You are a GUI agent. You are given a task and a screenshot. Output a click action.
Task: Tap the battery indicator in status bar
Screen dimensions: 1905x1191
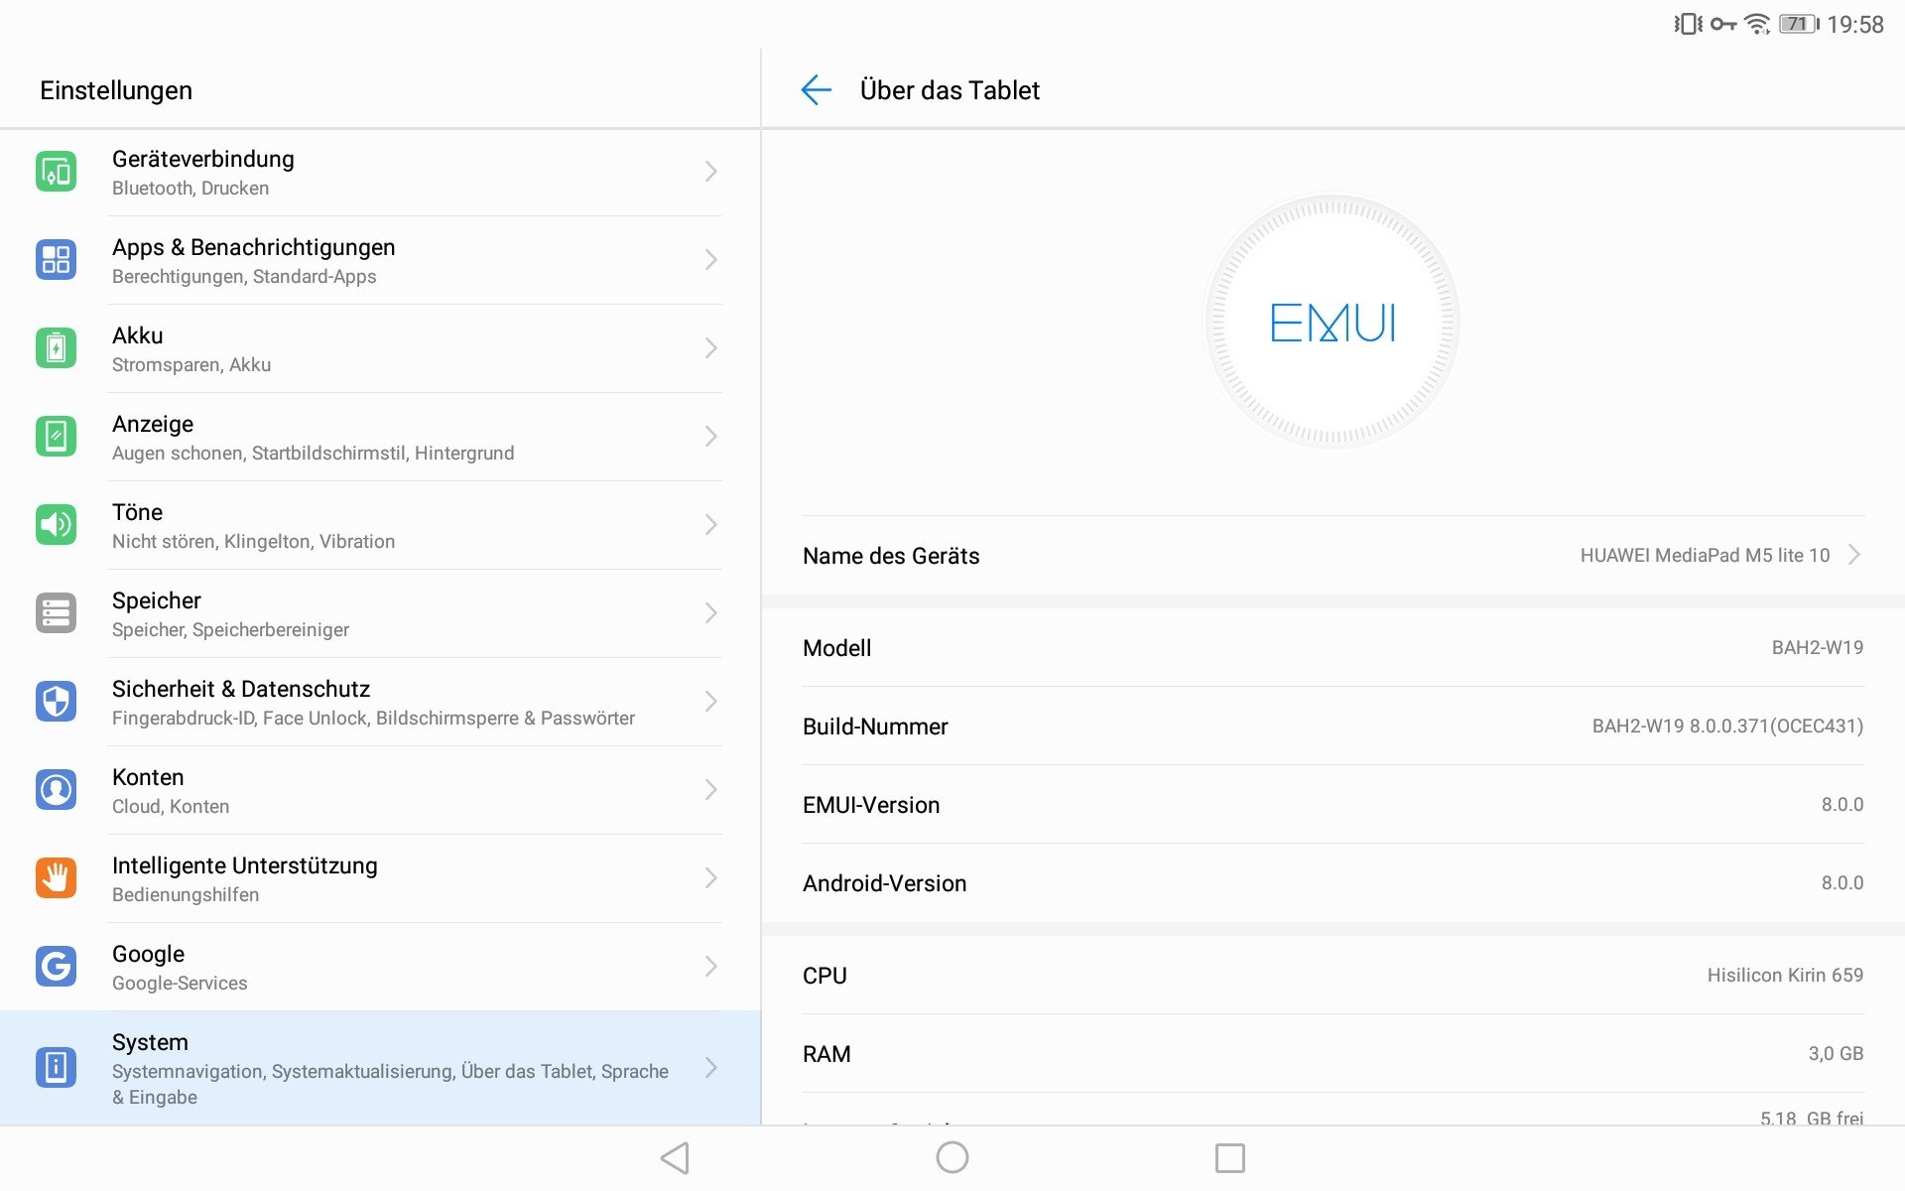coord(1798,24)
